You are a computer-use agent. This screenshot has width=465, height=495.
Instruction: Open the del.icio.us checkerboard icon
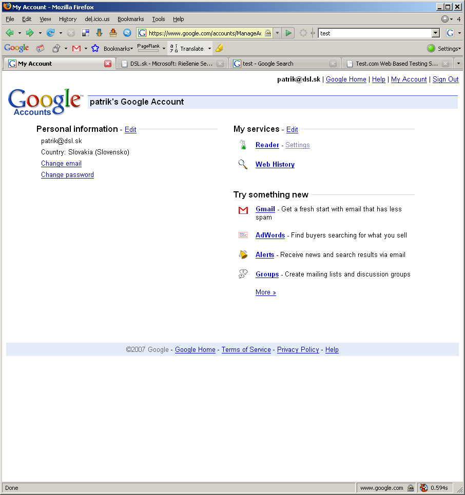coord(86,32)
